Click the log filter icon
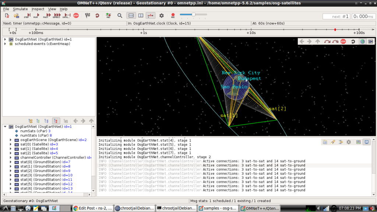 (x=341, y=142)
